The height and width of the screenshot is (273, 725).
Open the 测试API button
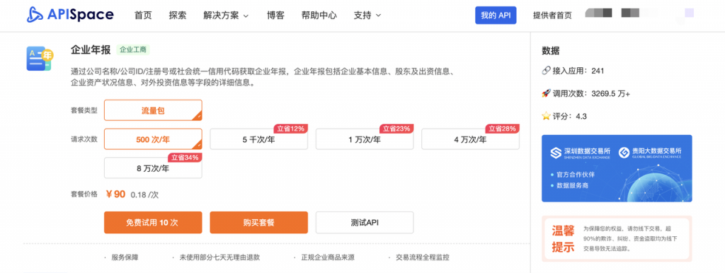(365, 223)
